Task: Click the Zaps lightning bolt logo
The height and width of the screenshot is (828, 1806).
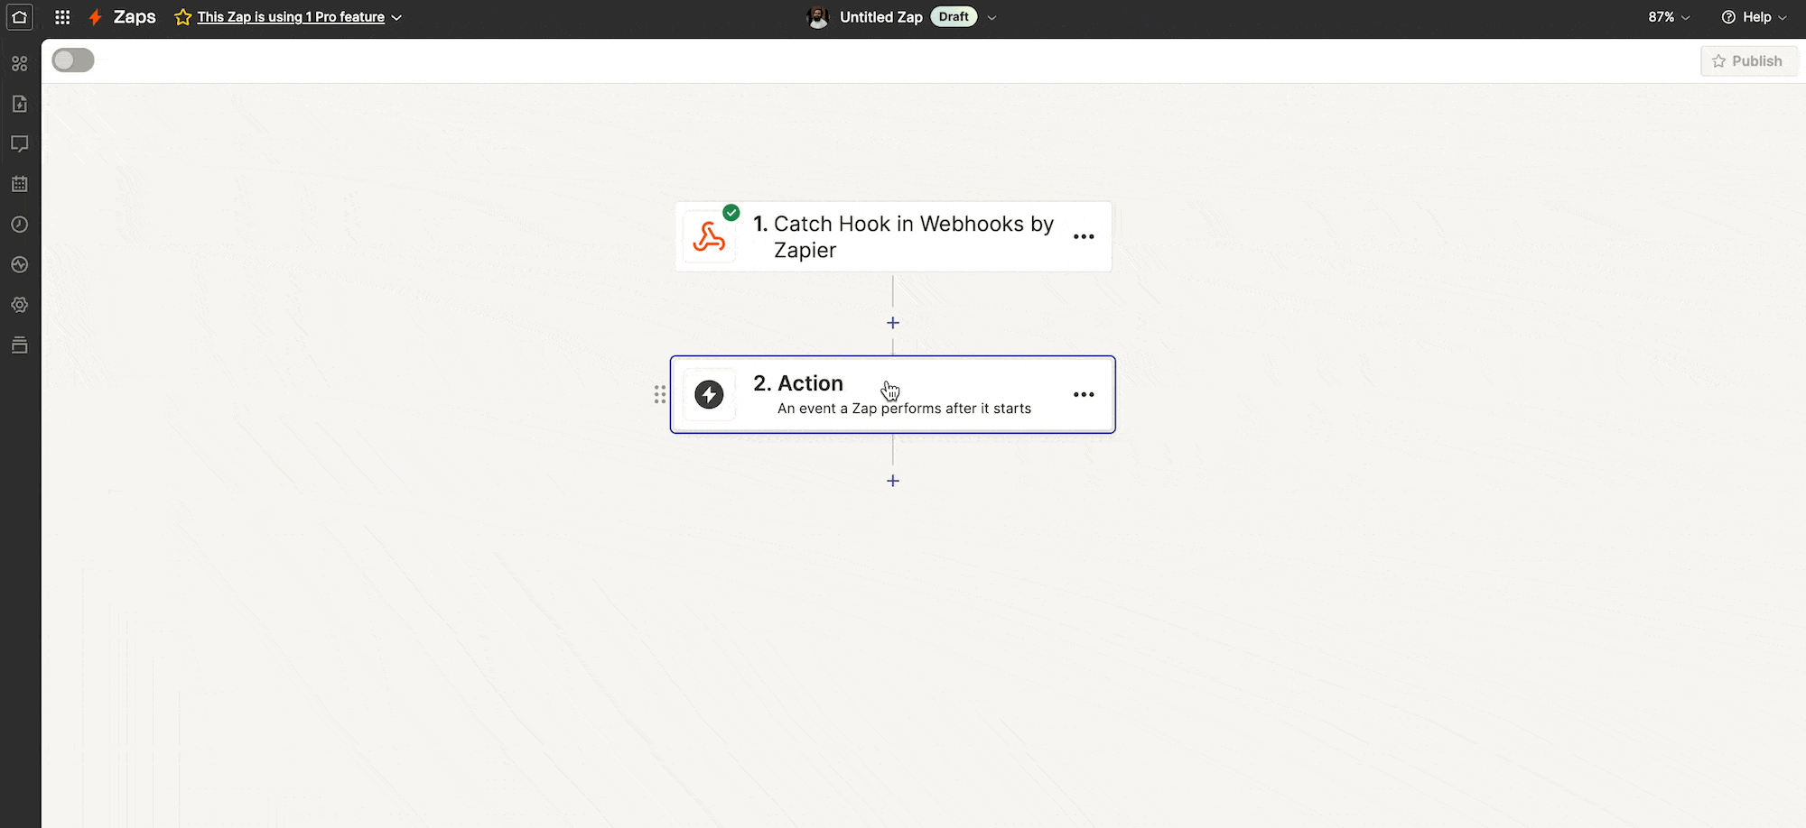Action: click(96, 17)
